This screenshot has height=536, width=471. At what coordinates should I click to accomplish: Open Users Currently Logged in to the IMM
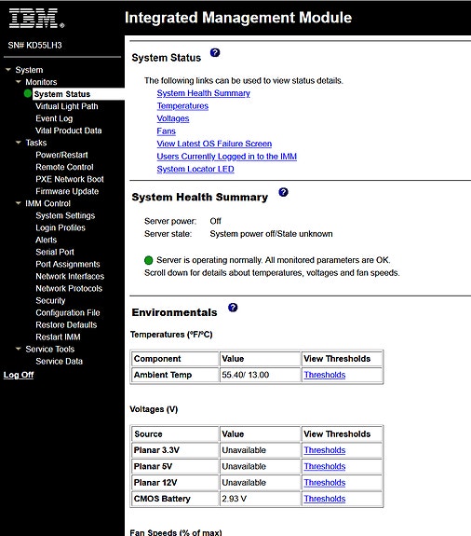tap(226, 157)
